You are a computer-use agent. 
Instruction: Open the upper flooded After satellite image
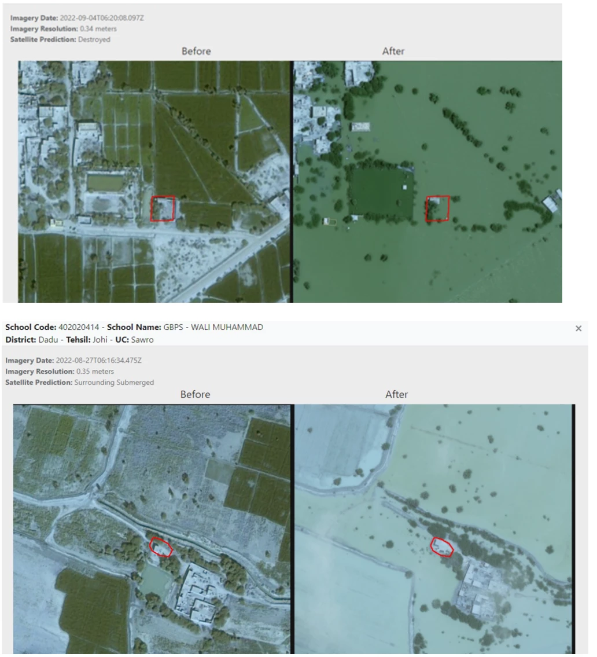point(428,181)
